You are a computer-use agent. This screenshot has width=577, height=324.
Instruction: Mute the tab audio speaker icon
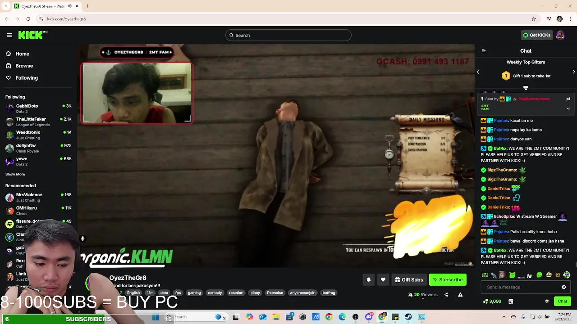coord(69,6)
